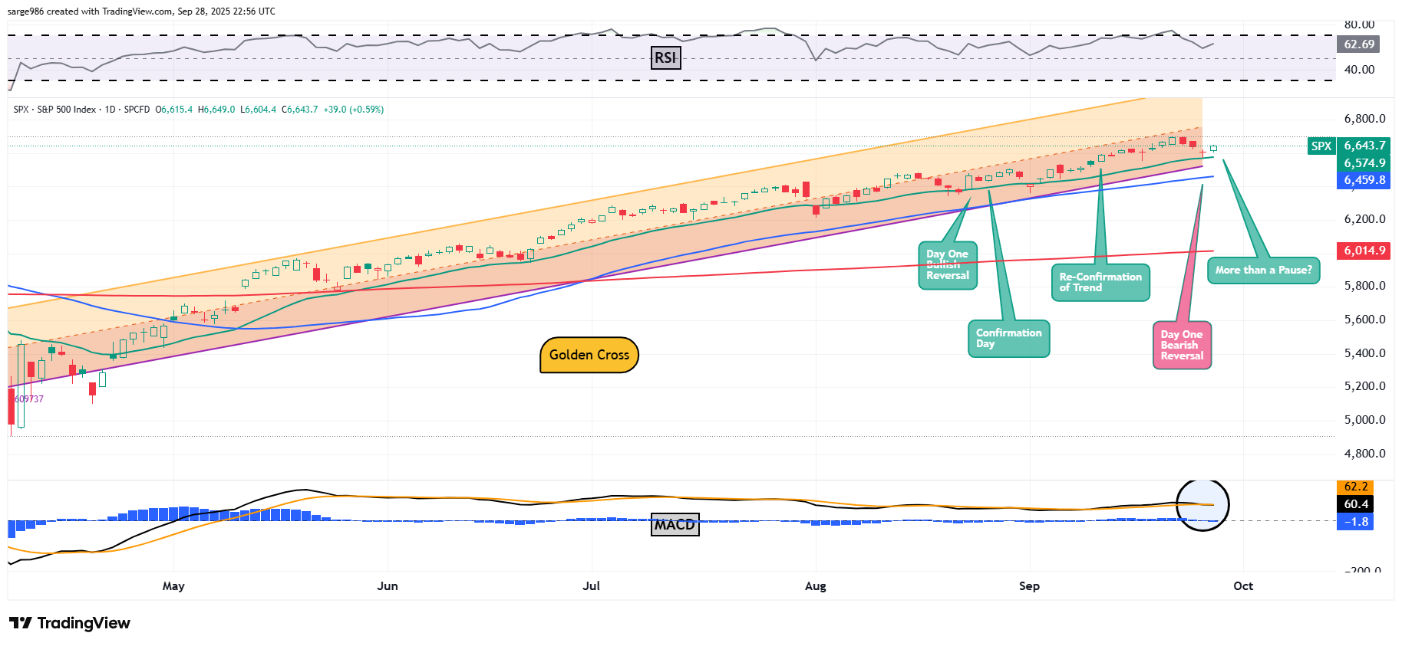This screenshot has height=646, width=1402.
Task: Click the SPX S&P 500 Index title
Action: click(66, 110)
